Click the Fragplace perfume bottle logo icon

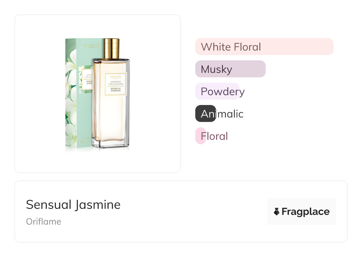point(277,211)
